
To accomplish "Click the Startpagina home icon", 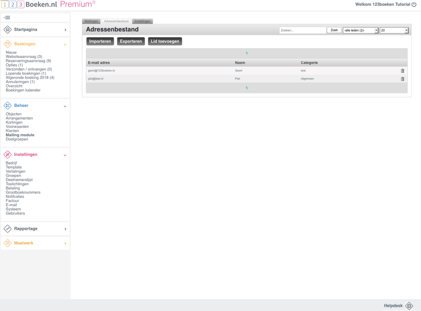I will pos(7,30).
